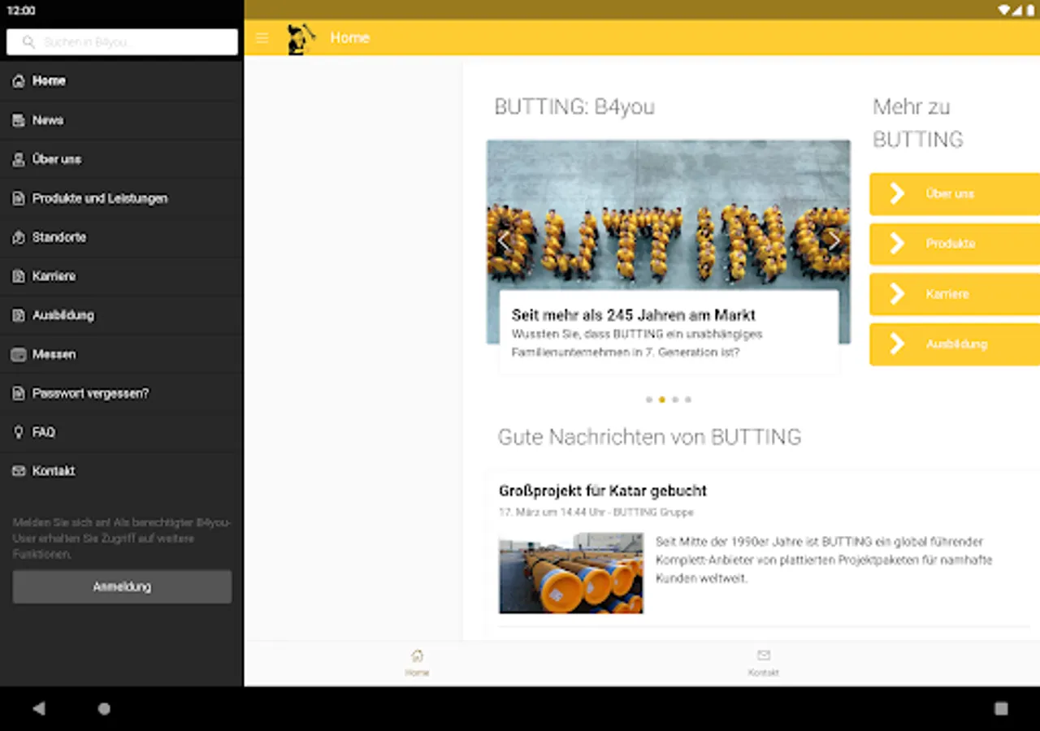Click yellow Produkte quick-link button
The width and height of the screenshot is (1040, 731).
(x=955, y=244)
